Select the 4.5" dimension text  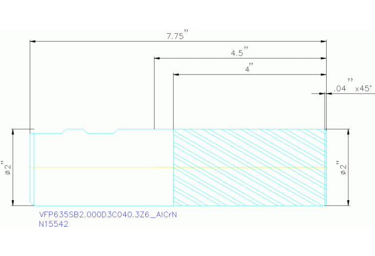tap(240, 52)
